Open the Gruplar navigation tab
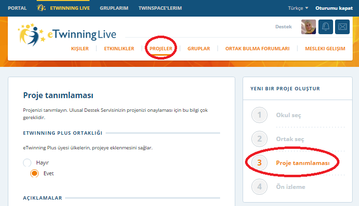The image size is (359, 206). point(199,49)
